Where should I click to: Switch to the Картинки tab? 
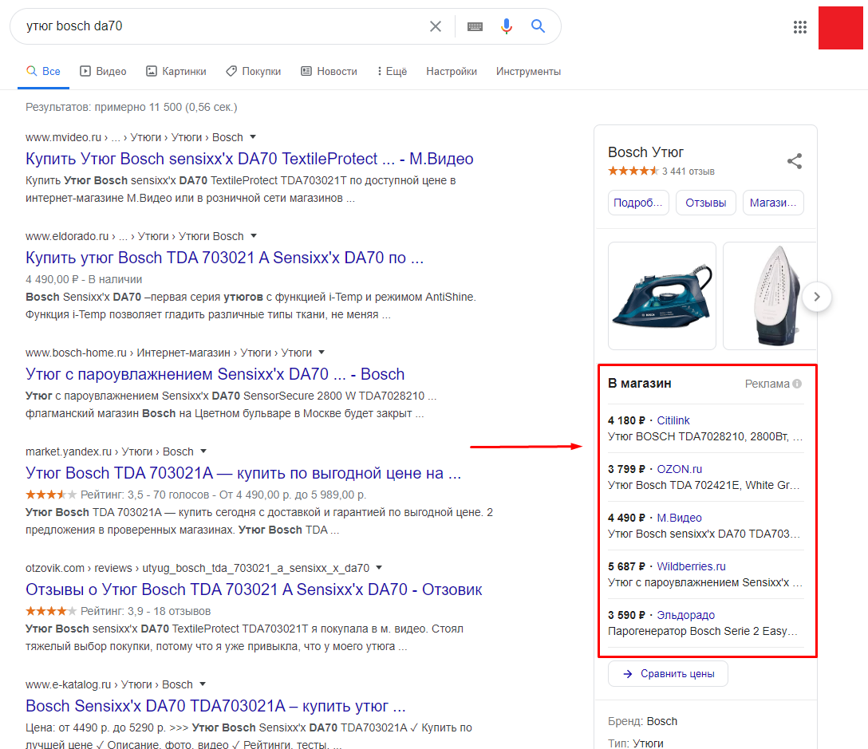point(176,72)
